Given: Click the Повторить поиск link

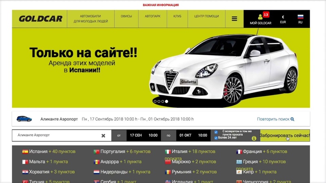Looking at the screenshot, I should 275,119.
